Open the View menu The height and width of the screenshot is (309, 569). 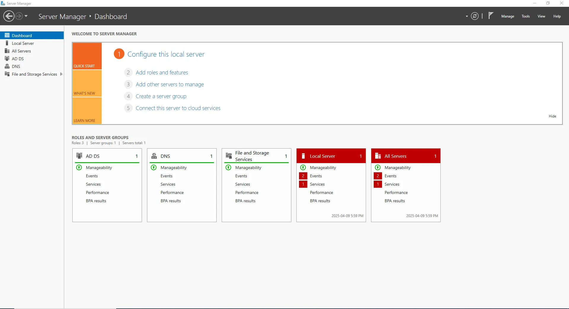(541, 16)
